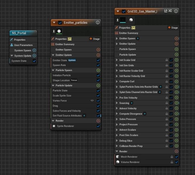Expand the Advect Velocity stage
The width and height of the screenshot is (195, 175).
[x=117, y=108]
